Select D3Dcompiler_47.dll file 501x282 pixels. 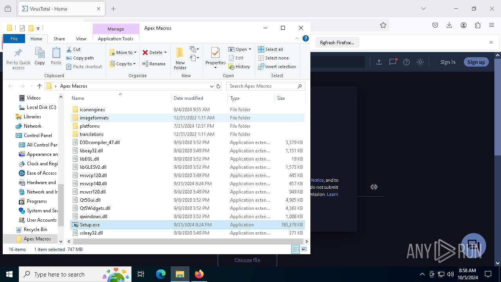pos(187,143)
